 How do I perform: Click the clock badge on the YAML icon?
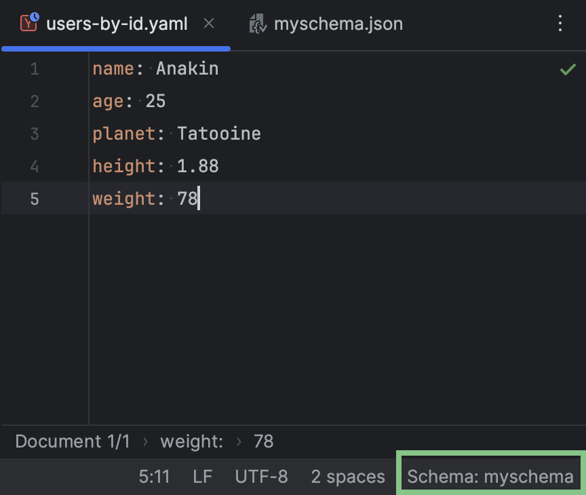[34, 18]
